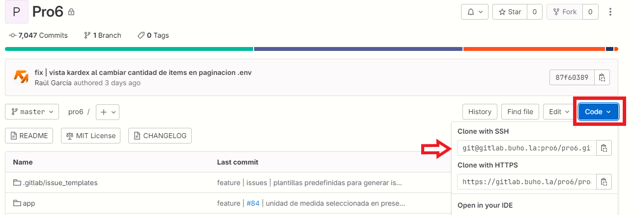Copy the HTTPS clone URL

tap(604, 182)
